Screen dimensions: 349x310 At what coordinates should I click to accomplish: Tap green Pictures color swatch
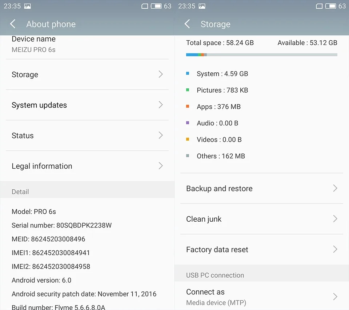tap(188, 90)
